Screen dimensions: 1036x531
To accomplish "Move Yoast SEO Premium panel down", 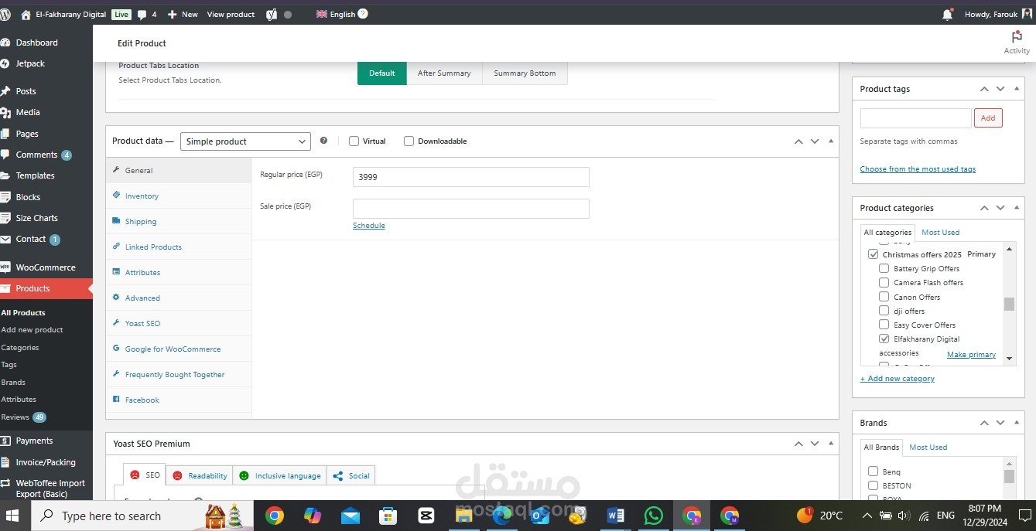I will (x=815, y=444).
